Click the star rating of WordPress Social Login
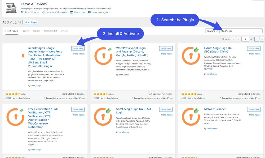 click(101, 94)
